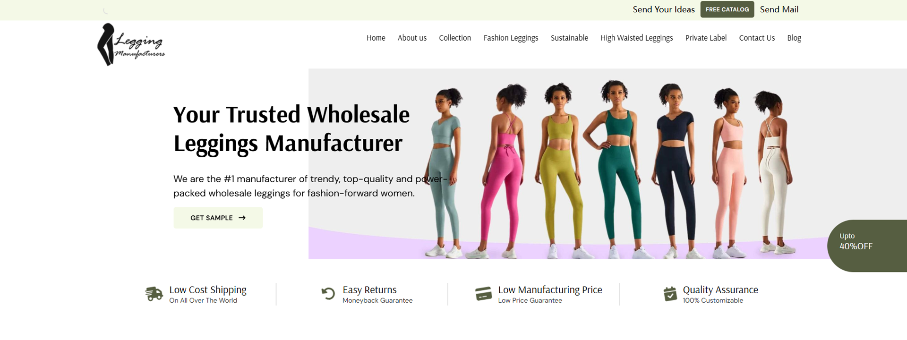This screenshot has height=340, width=907.
Task: Click the Easy Returns circular arrow icon
Action: [328, 294]
